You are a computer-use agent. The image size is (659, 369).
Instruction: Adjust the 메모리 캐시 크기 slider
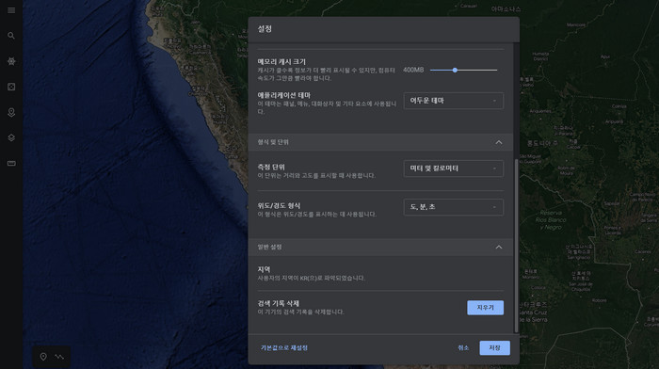tap(463, 71)
